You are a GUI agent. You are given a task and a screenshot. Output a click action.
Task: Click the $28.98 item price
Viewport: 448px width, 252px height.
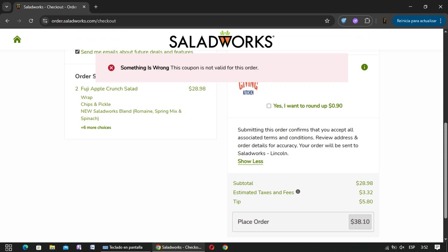pyautogui.click(x=197, y=89)
